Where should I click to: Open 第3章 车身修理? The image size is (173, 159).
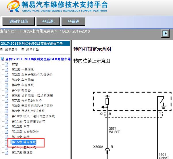(23, 80)
